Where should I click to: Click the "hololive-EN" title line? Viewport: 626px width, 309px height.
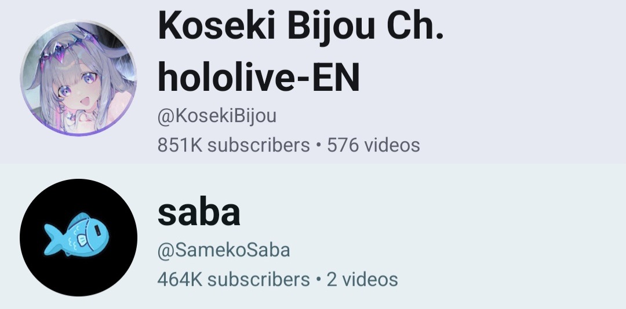(259, 78)
